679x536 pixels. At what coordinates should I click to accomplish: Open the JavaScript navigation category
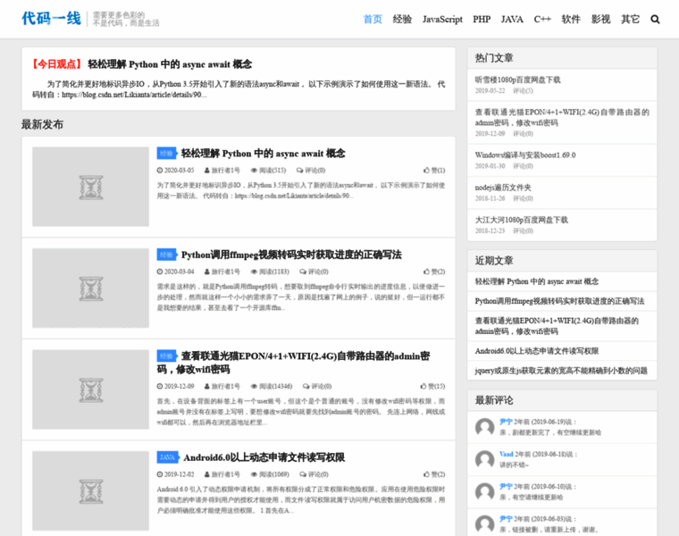tap(442, 19)
